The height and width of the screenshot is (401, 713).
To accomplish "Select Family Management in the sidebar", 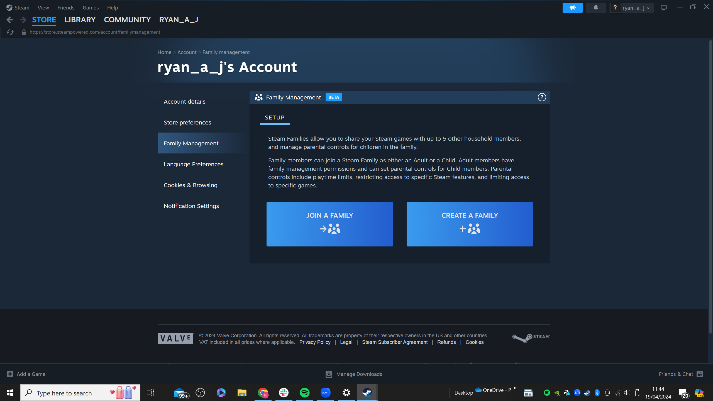I will pyautogui.click(x=203, y=143).
